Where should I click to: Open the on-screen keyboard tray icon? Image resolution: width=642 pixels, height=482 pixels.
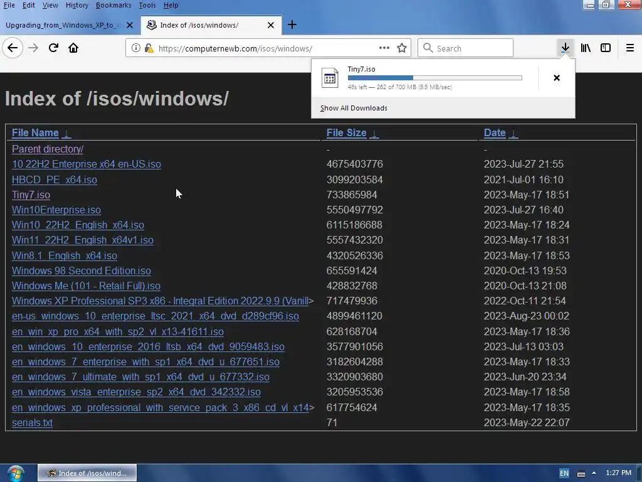pyautogui.click(x=581, y=473)
